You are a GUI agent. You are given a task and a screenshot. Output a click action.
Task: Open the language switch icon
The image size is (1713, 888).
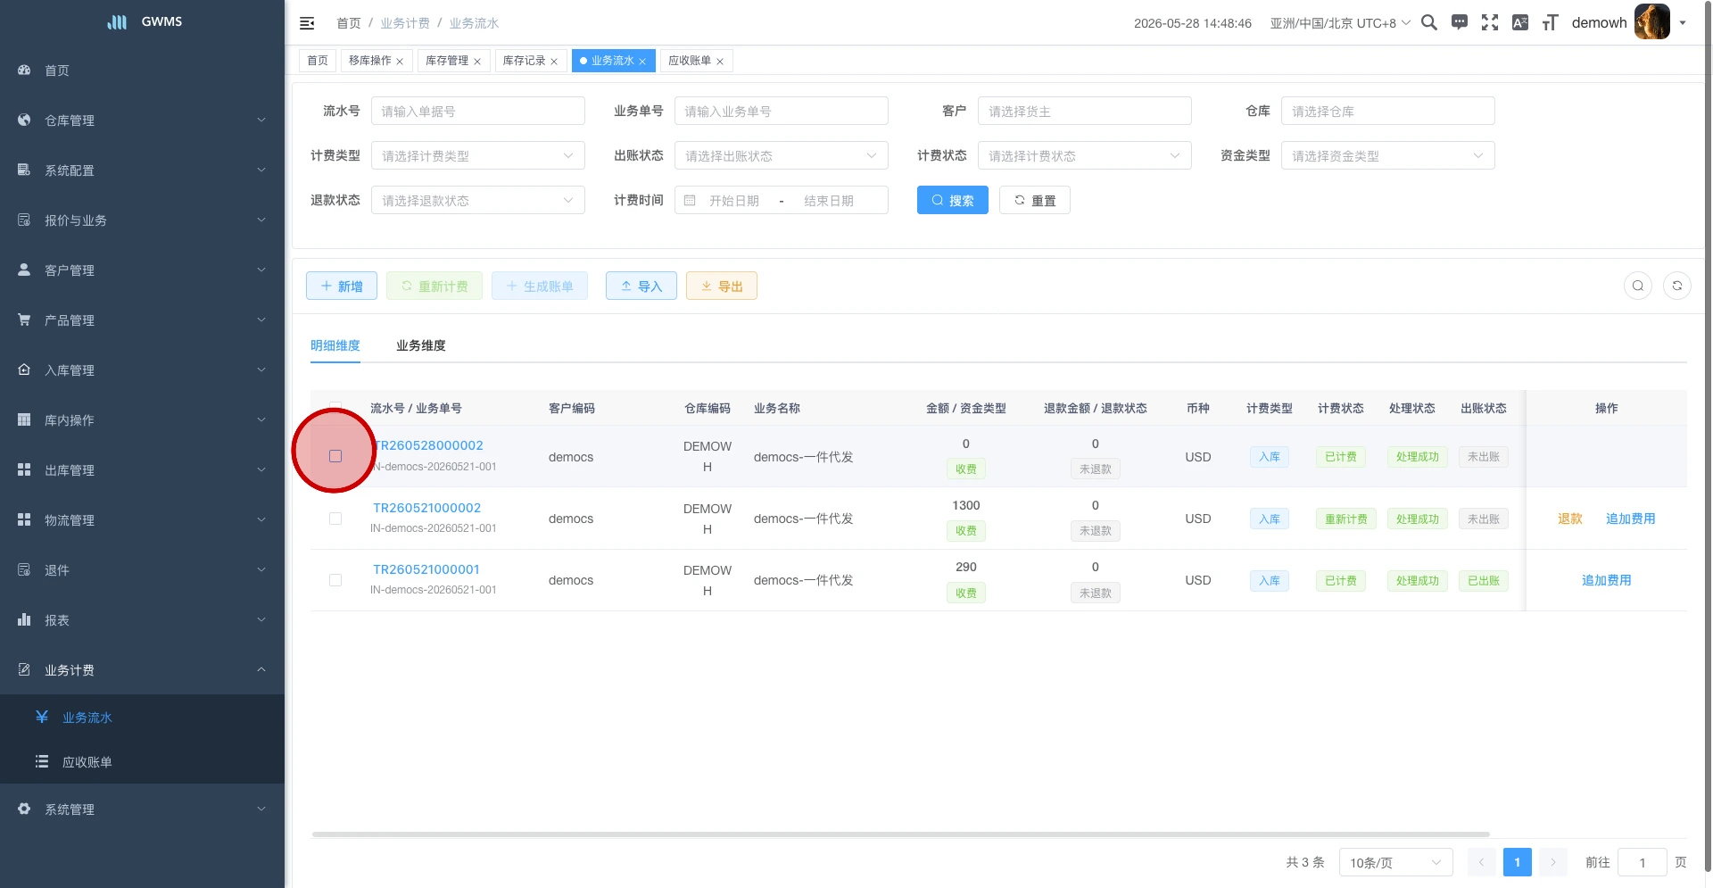tap(1520, 22)
